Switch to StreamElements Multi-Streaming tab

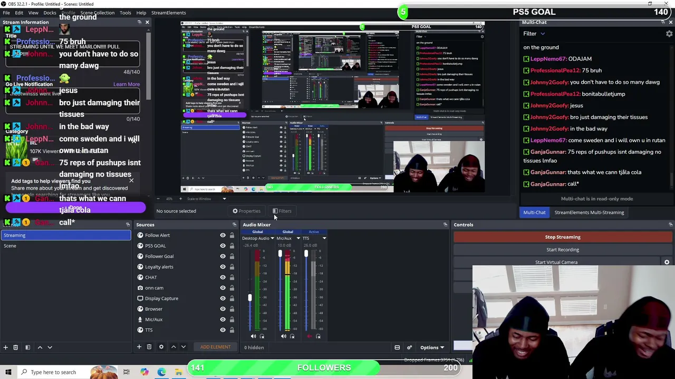click(x=589, y=213)
